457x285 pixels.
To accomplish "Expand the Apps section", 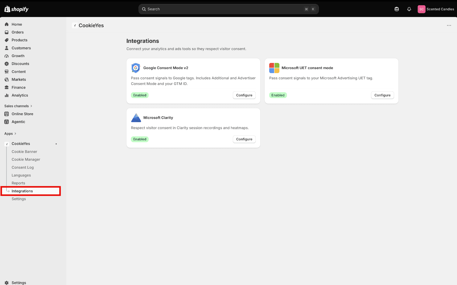I will pyautogui.click(x=10, y=134).
